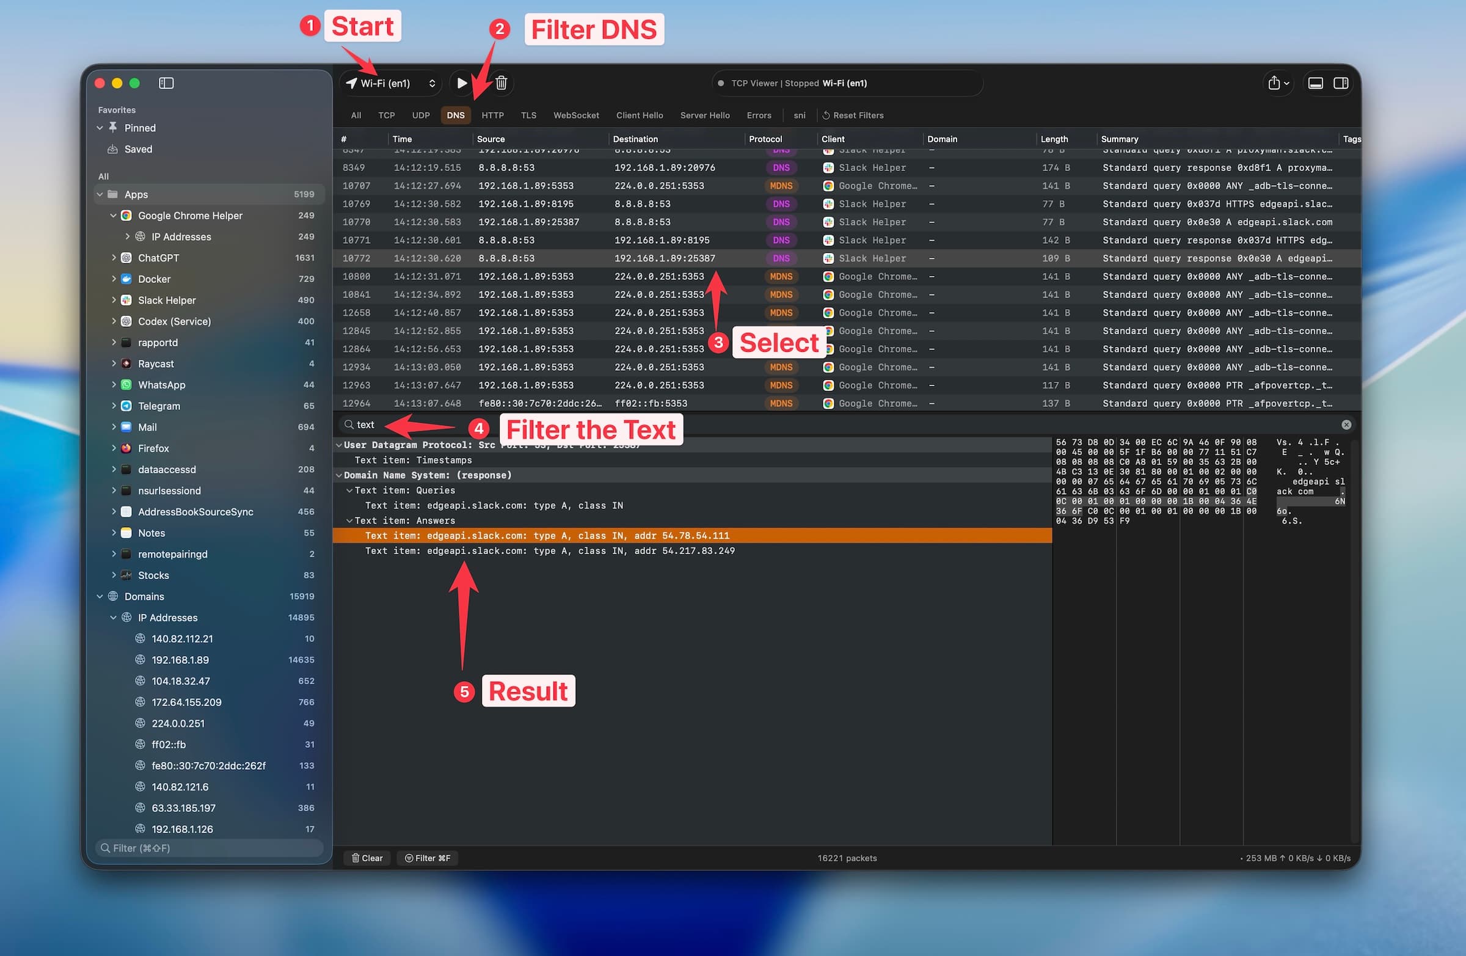This screenshot has height=956, width=1466.
Task: Click the ChatGPT app icon
Action: click(x=126, y=258)
